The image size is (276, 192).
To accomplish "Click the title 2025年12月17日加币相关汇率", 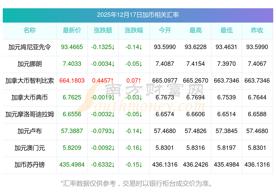I will point(138,15).
